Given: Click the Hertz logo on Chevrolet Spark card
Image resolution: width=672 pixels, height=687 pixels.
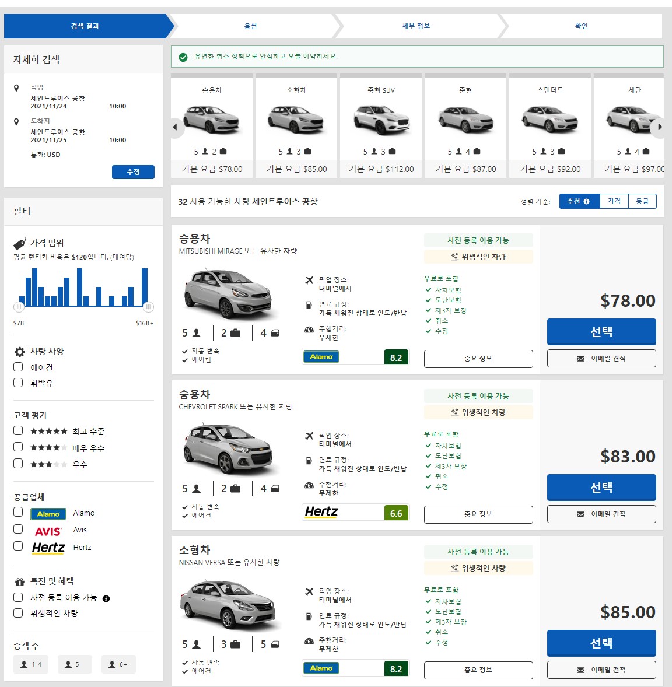Looking at the screenshot, I should pos(321,511).
